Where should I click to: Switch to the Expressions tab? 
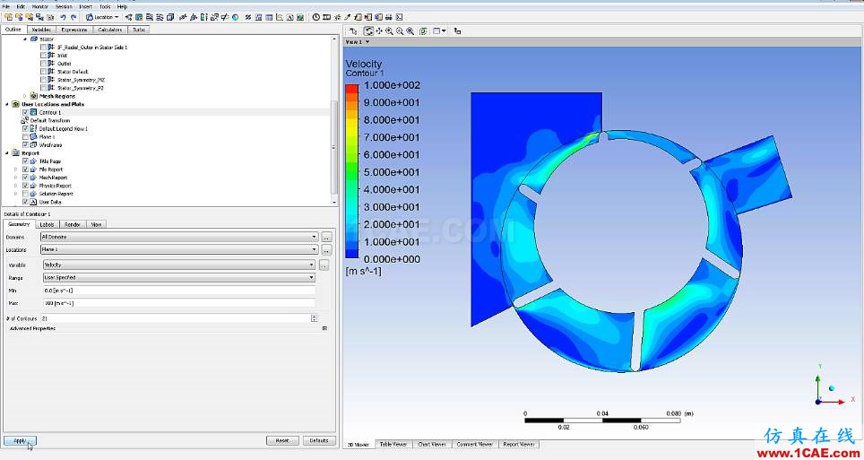pyautogui.click(x=73, y=30)
